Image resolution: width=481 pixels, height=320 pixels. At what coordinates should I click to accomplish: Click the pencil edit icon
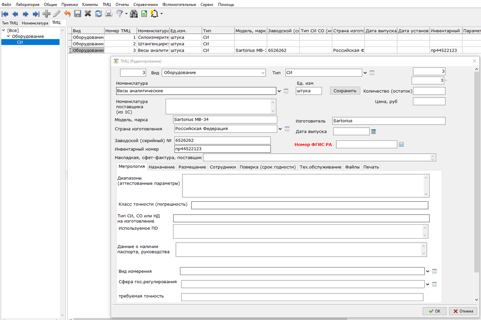(57, 14)
